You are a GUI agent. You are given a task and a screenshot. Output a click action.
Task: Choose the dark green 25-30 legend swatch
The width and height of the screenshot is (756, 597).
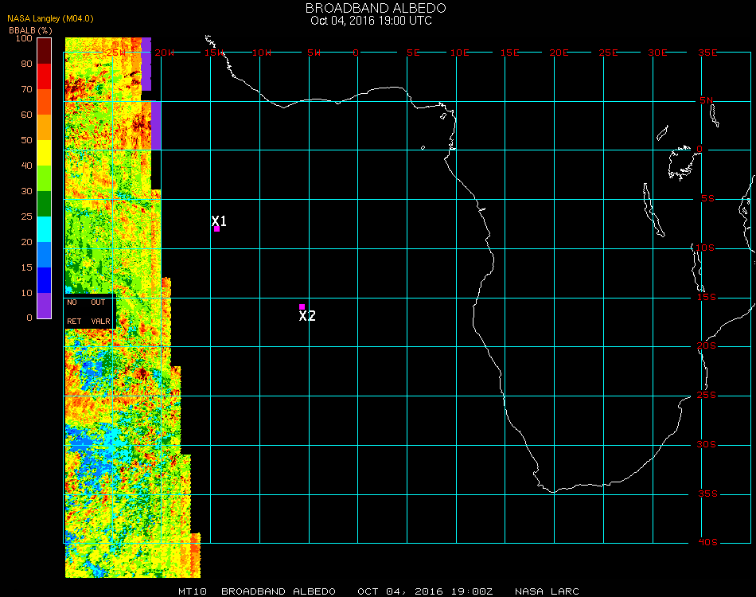(45, 204)
